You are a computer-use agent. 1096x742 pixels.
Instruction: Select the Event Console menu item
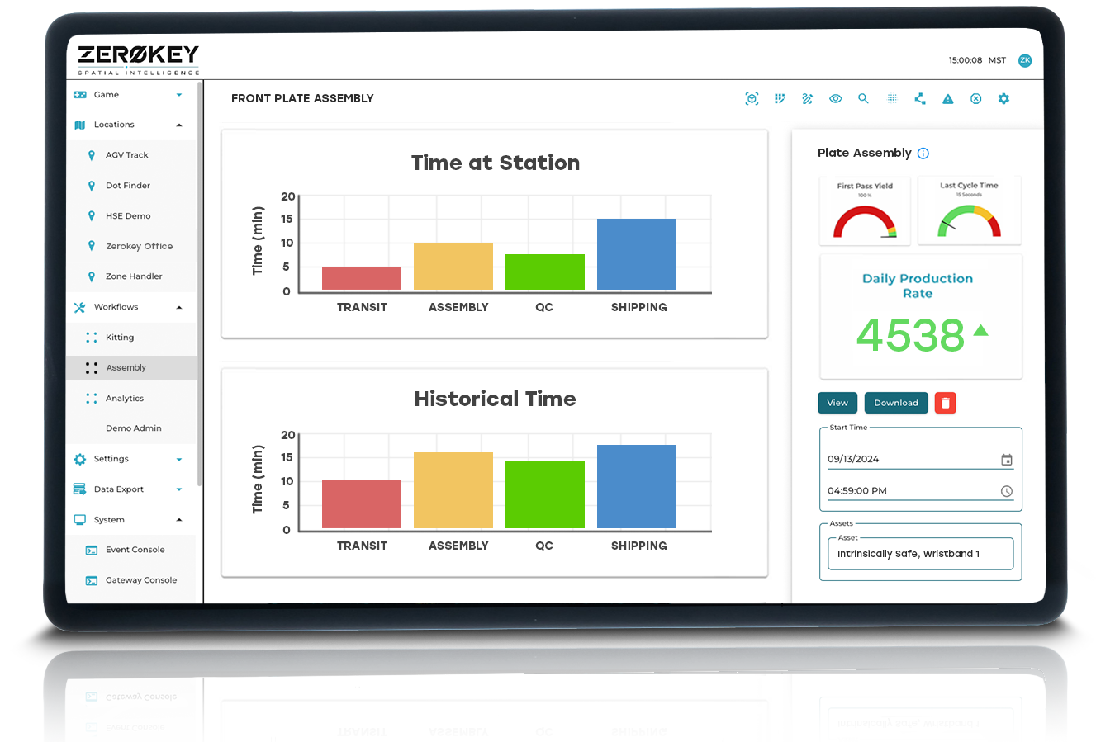(135, 550)
